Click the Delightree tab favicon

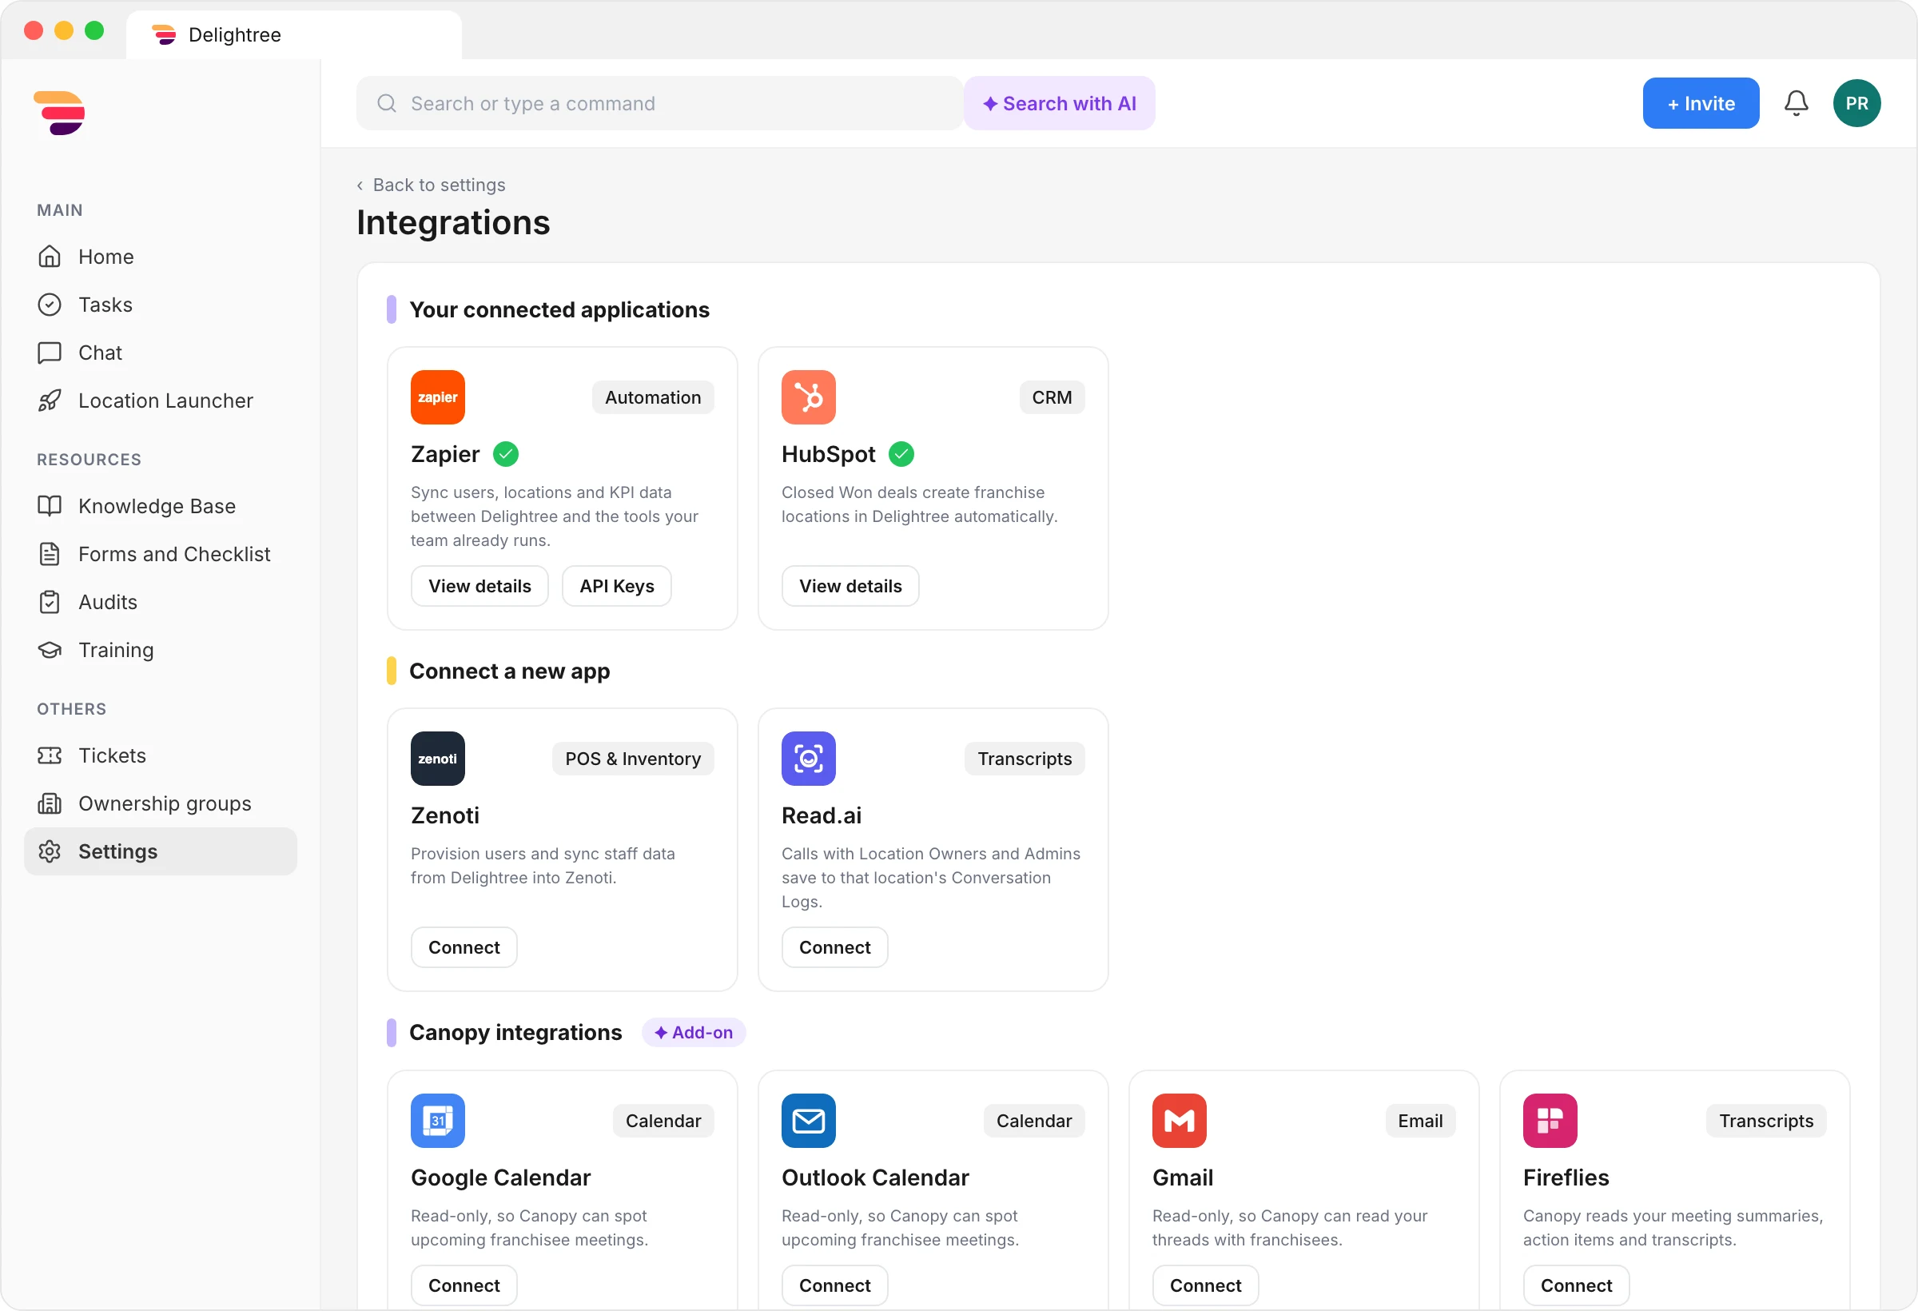pos(165,34)
